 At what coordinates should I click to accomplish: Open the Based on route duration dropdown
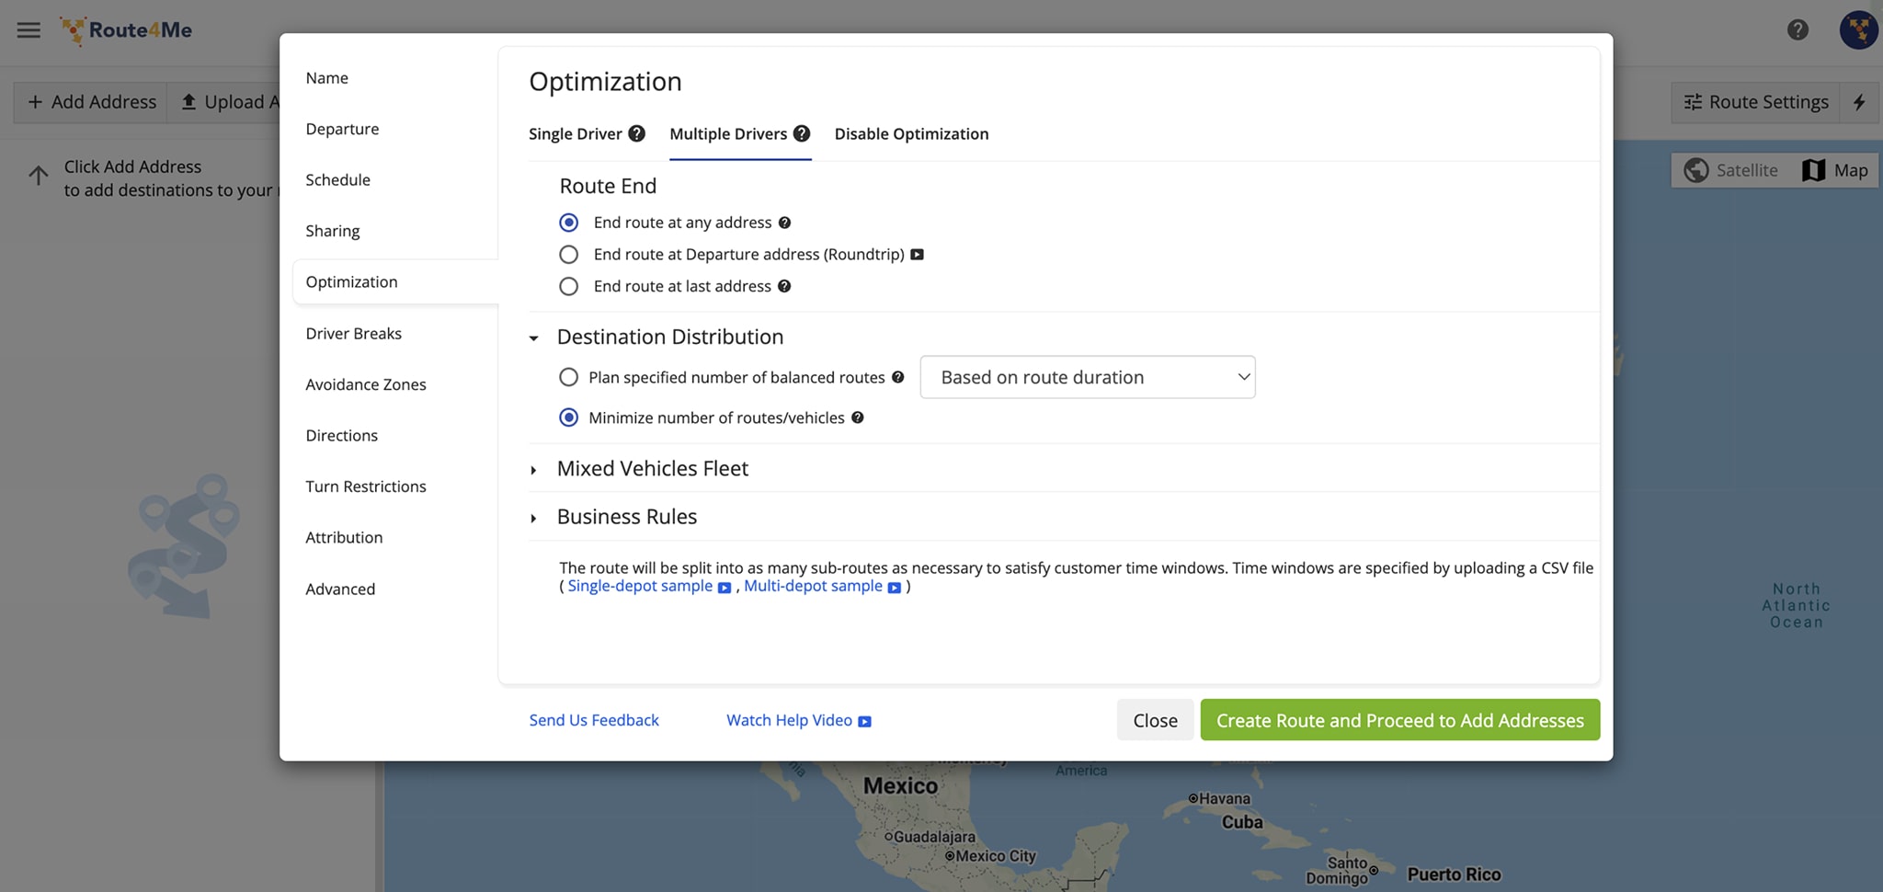[x=1087, y=377]
